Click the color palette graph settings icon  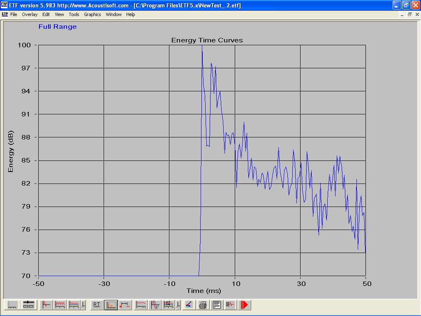(189, 305)
